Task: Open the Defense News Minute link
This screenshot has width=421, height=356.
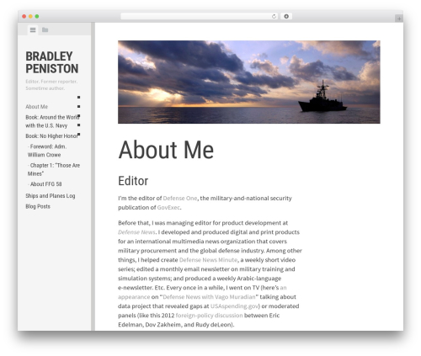Action: point(208,260)
